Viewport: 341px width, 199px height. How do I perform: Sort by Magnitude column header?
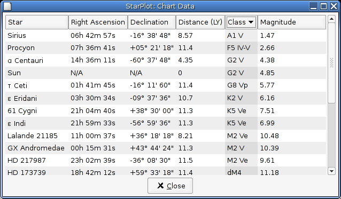click(x=292, y=22)
